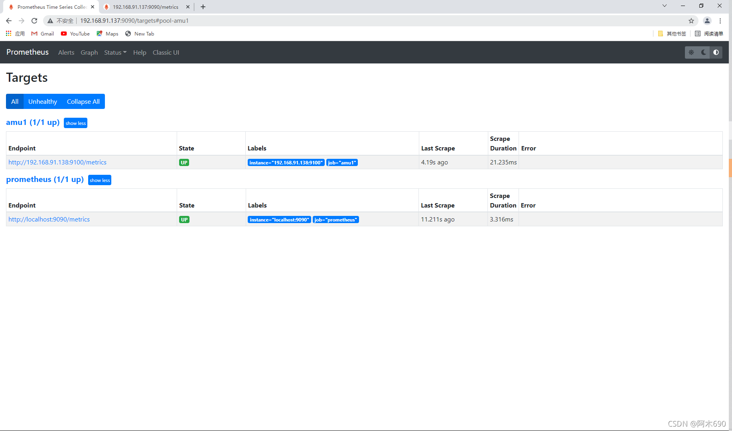
Task: Switch to dark theme with moon icon
Action: [x=704, y=52]
